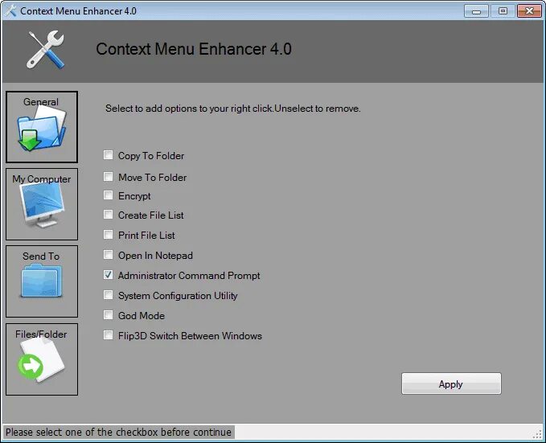Tick the Move To Folder option
Viewport: 546px width, 443px height.
pos(109,177)
